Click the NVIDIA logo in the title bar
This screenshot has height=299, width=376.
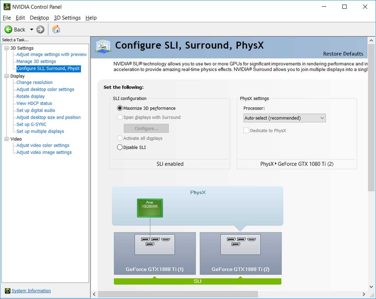(6, 6)
